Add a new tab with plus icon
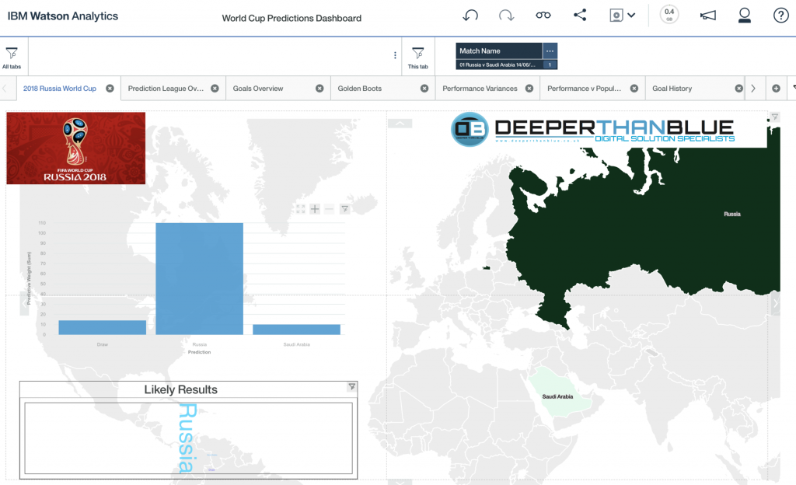This screenshot has width=796, height=485. [x=776, y=89]
